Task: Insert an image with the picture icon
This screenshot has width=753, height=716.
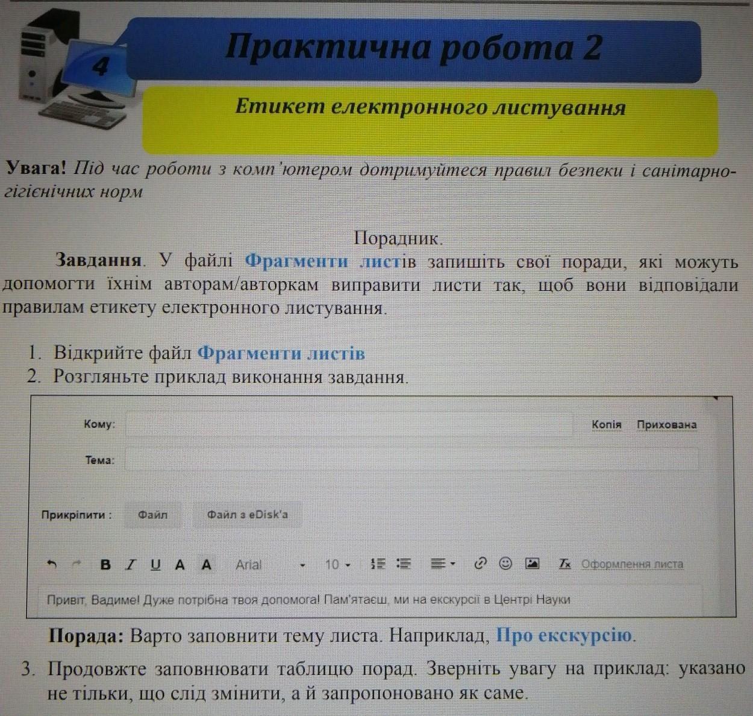Action: (532, 564)
